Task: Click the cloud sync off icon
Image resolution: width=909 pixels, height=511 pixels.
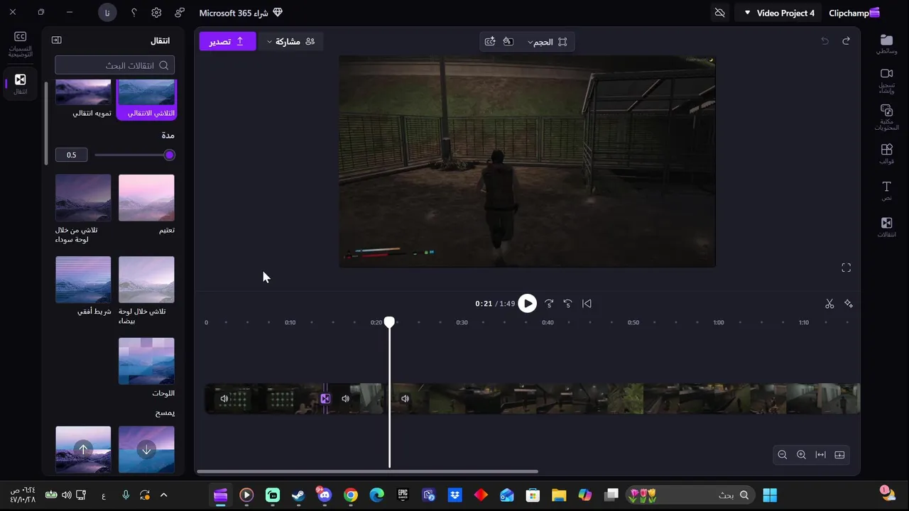Action: pyautogui.click(x=719, y=13)
